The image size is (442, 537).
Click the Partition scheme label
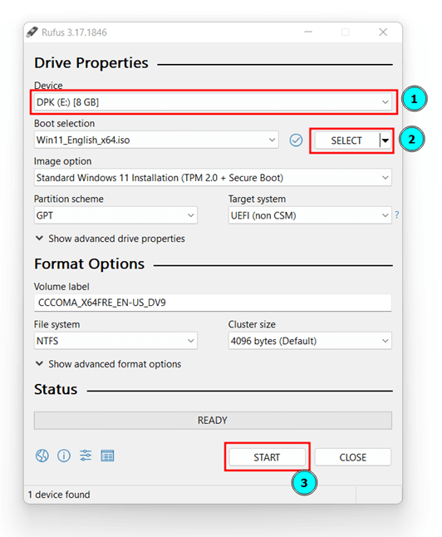click(68, 199)
